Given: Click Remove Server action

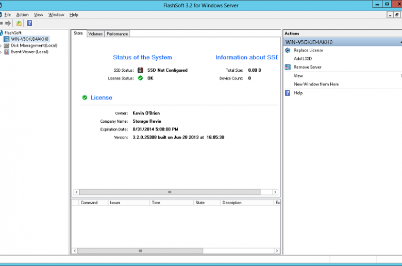Looking at the screenshot, I should (x=308, y=67).
